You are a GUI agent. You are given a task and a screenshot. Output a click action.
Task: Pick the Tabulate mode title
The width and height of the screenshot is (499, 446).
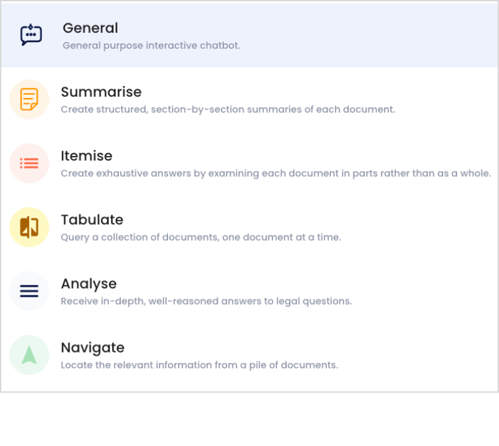[x=92, y=220]
